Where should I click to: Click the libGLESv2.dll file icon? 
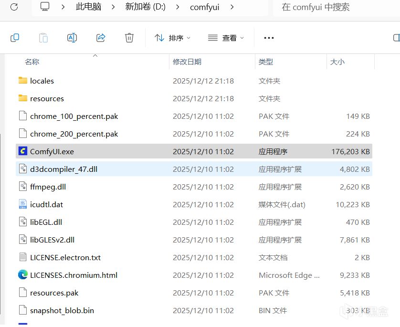click(x=23, y=239)
